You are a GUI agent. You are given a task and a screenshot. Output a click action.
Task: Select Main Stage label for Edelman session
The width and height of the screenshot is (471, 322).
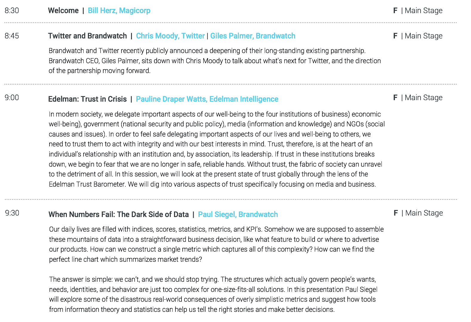click(423, 98)
